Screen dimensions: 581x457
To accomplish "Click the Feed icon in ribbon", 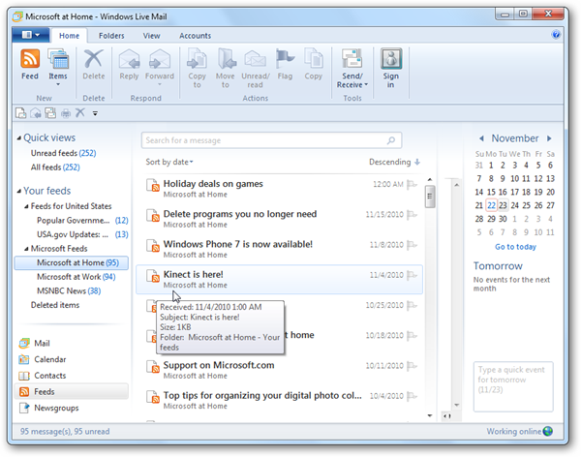I will 30,63.
